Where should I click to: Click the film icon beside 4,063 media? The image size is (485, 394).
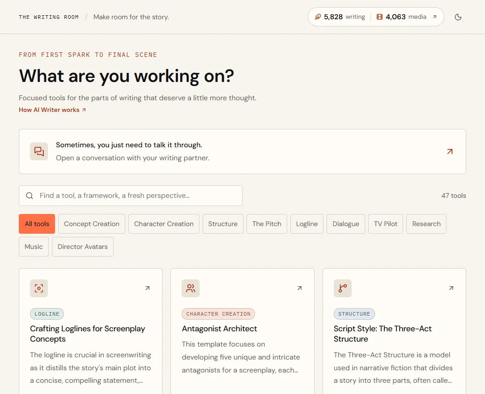[x=379, y=17]
